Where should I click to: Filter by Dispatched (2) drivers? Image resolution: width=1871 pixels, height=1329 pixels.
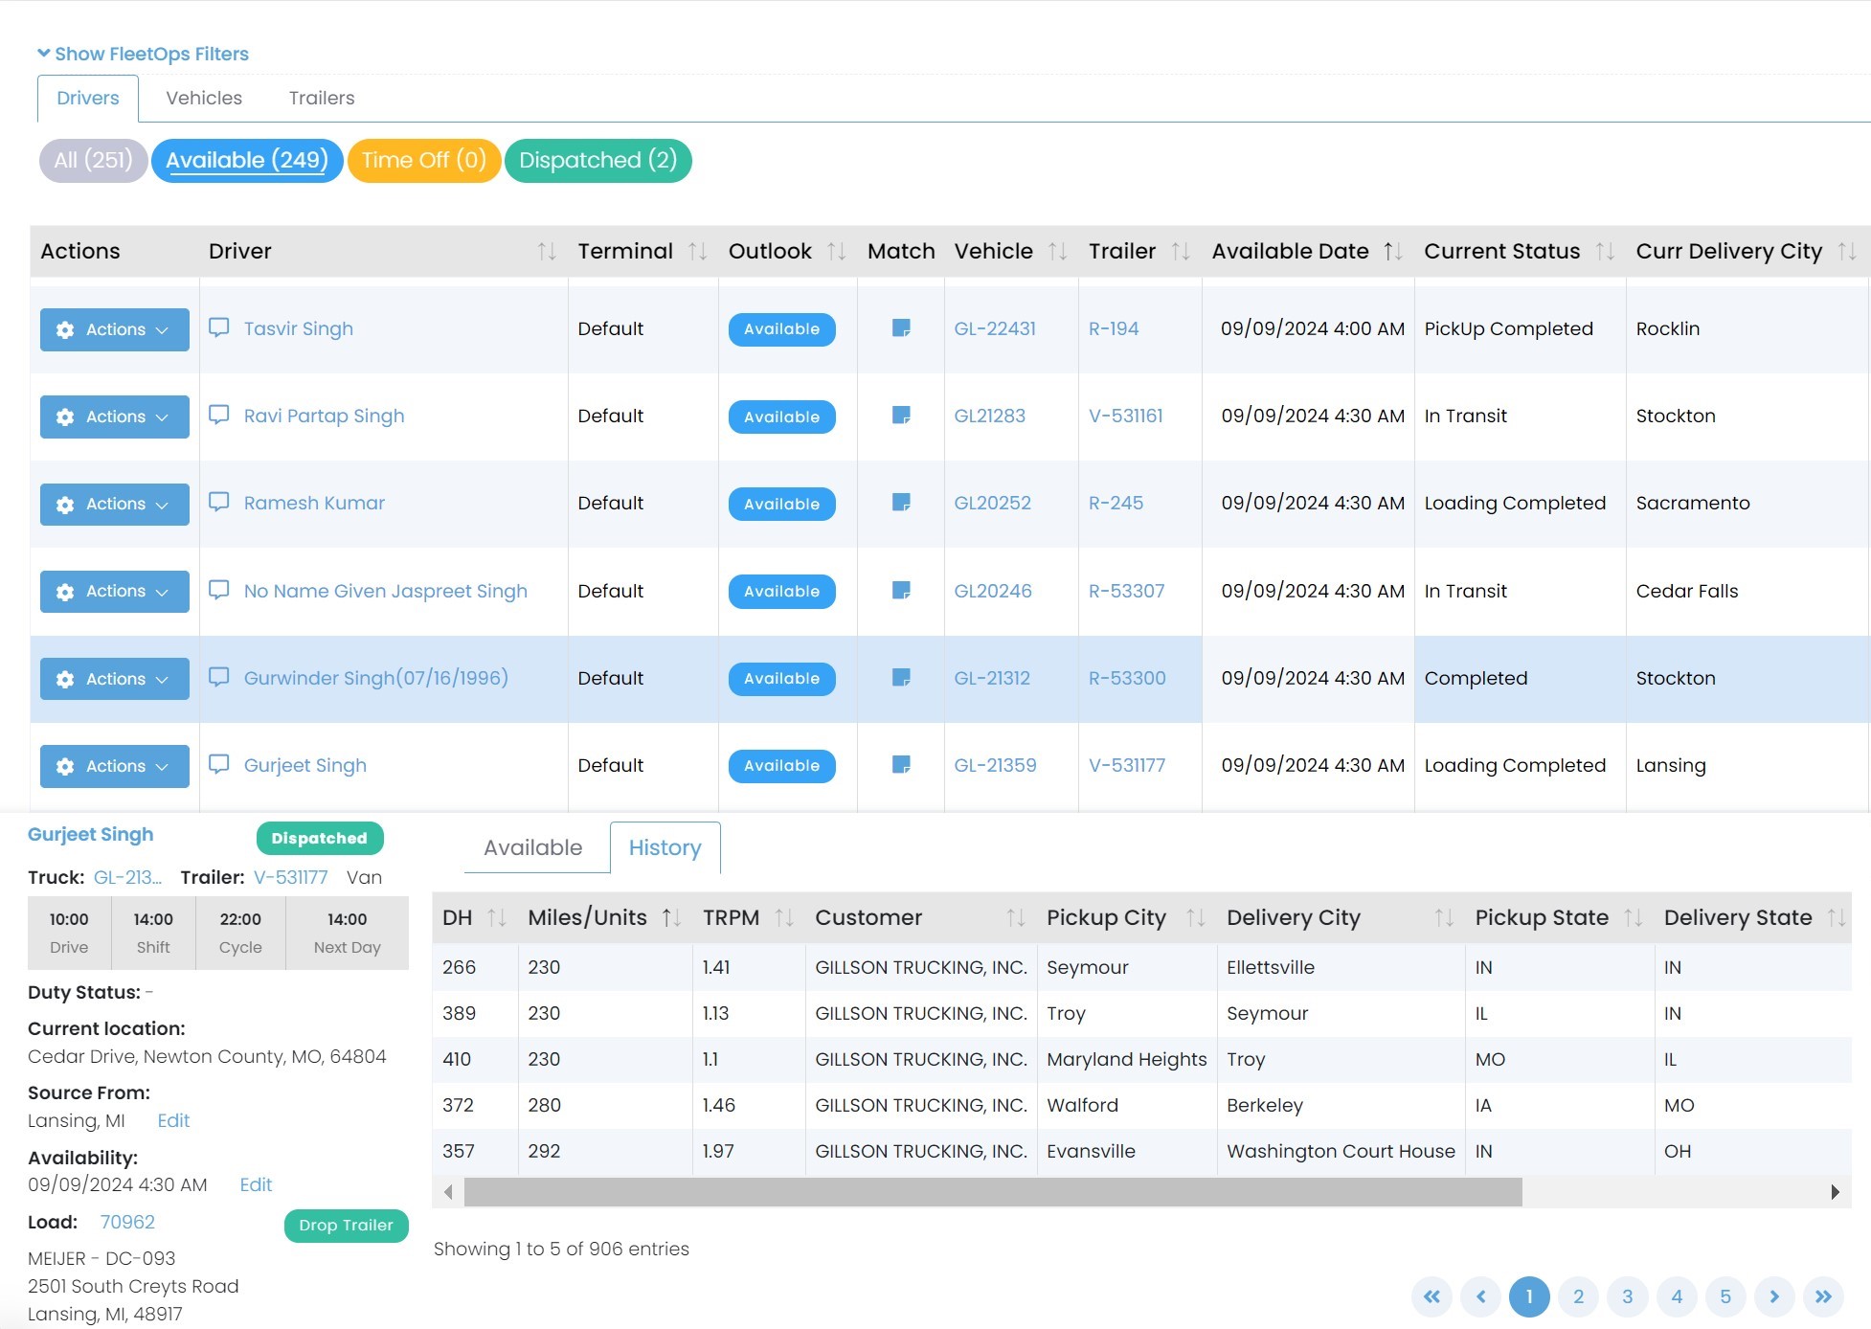(x=598, y=160)
